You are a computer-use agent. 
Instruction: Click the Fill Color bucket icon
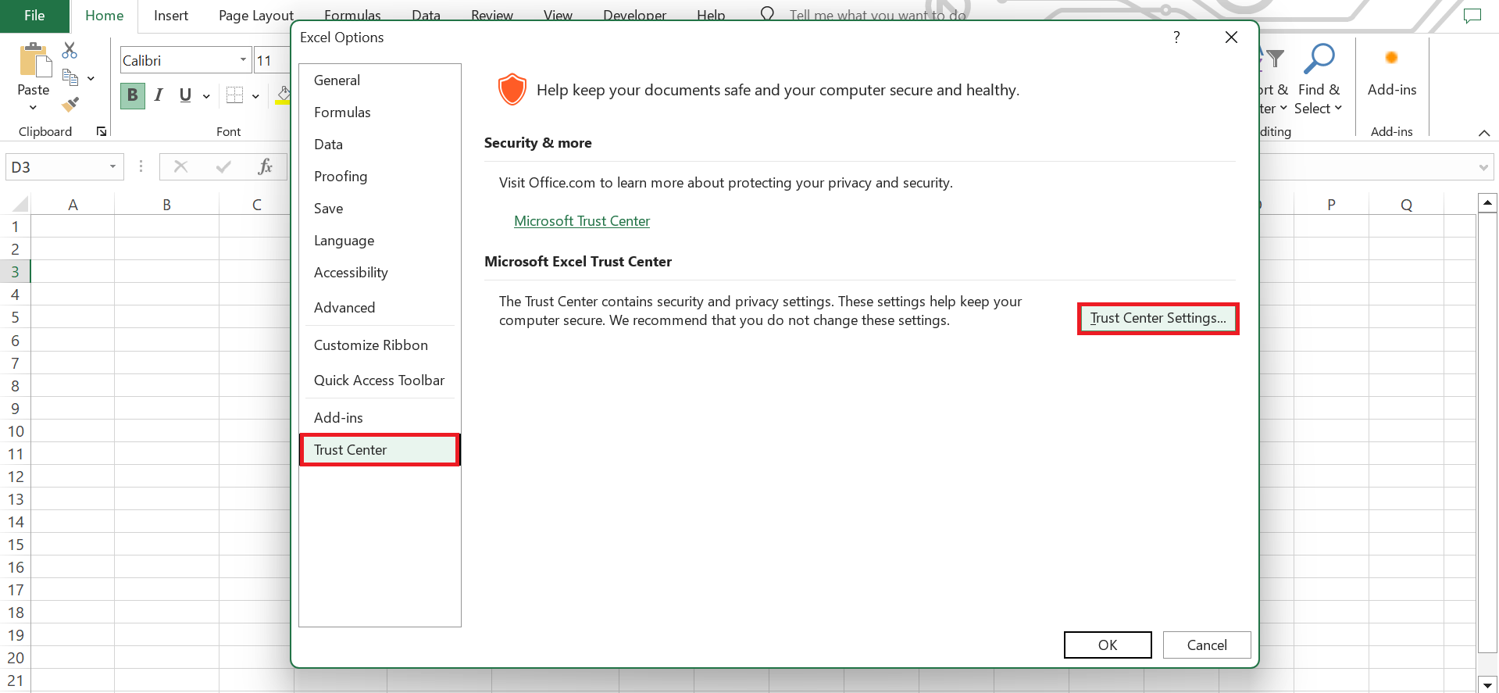pos(283,95)
